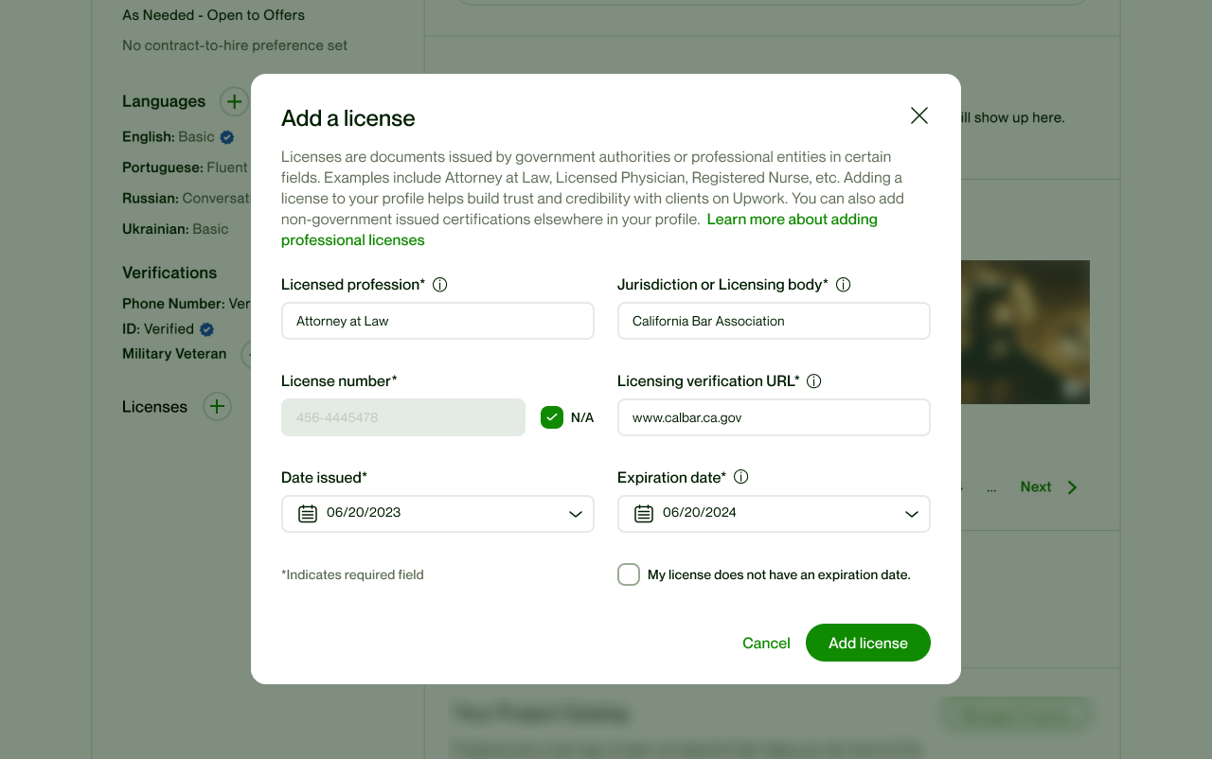
Task: Click the add Languages plus icon
Action: [234, 101]
